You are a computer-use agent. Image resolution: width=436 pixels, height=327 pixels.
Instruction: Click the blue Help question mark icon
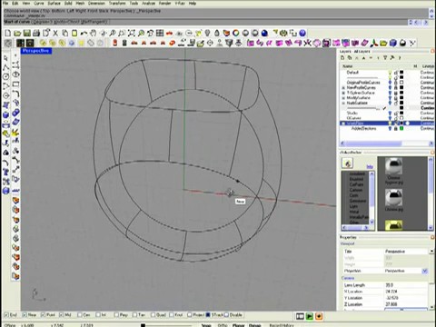point(302,33)
